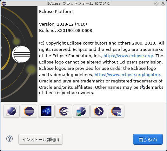Follow the eclipse.org/logotm/ link
Viewport: 167px width, 151px height.
coord(128,75)
